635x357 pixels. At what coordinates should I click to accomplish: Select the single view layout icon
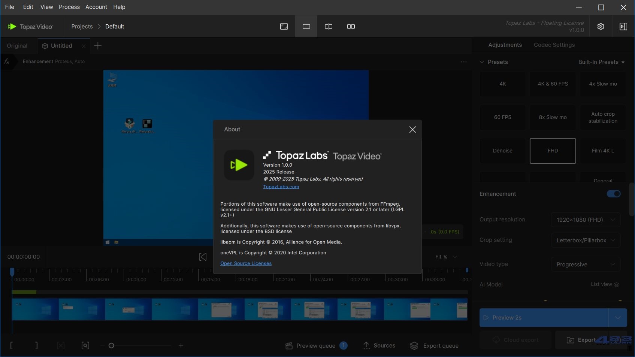click(306, 27)
